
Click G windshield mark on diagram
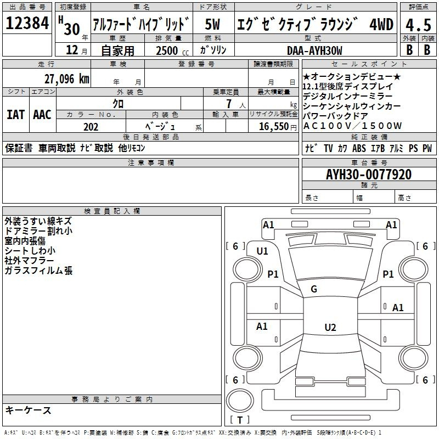coord(314,289)
